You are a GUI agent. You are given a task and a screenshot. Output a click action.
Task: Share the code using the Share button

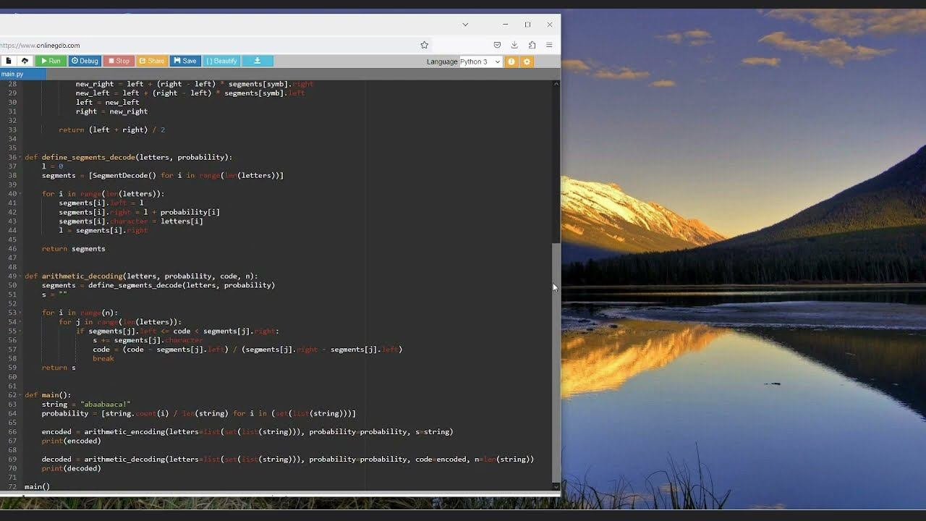click(152, 62)
